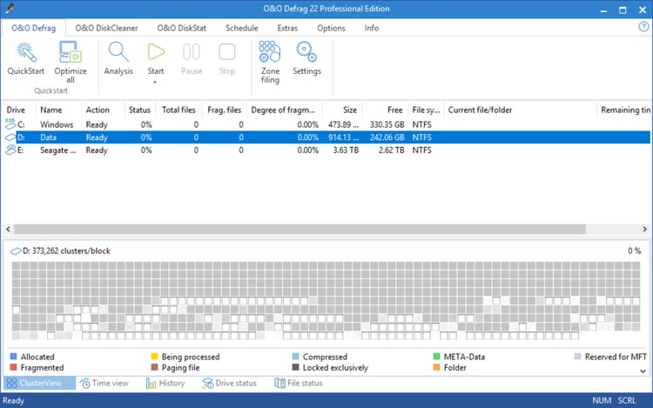Click the SSD drive icon for C:

[x=10, y=124]
